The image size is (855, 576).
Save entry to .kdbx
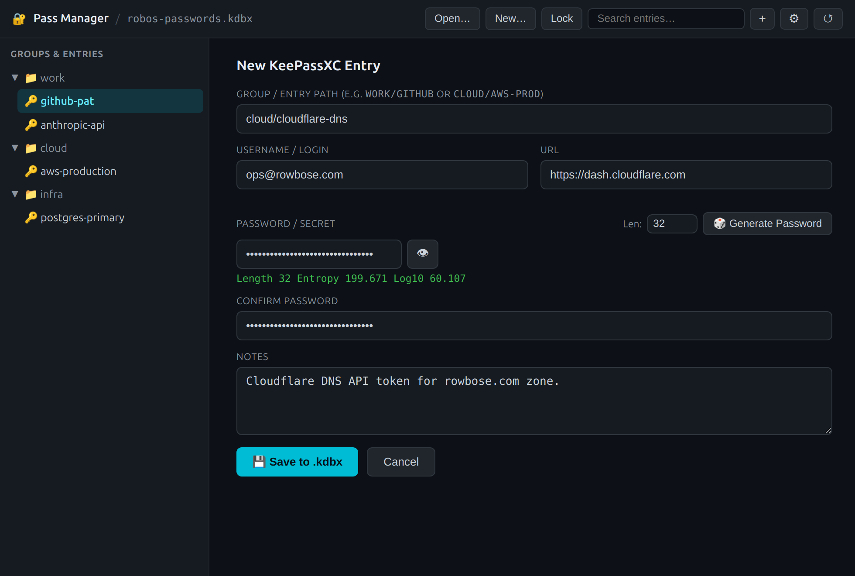[x=297, y=462]
